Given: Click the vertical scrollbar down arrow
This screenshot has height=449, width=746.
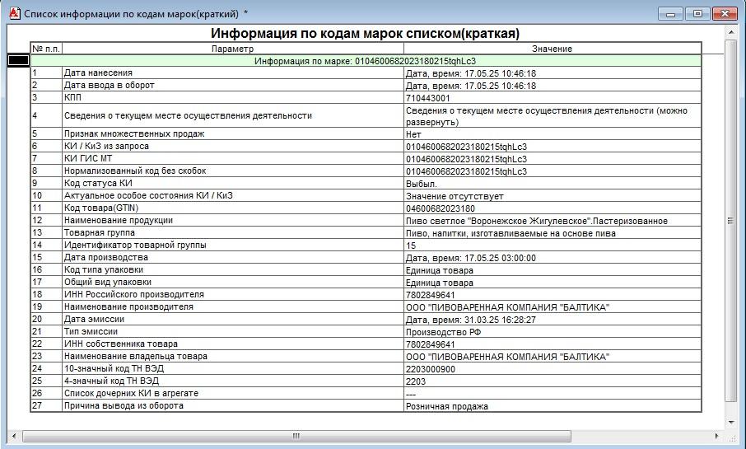Looking at the screenshot, I should [730, 422].
